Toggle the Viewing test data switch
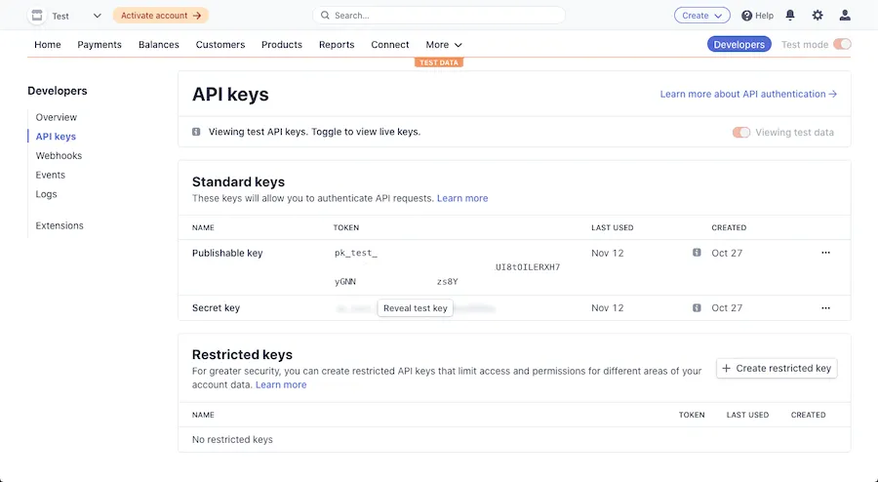Viewport: 878px width, 482px height. point(740,132)
